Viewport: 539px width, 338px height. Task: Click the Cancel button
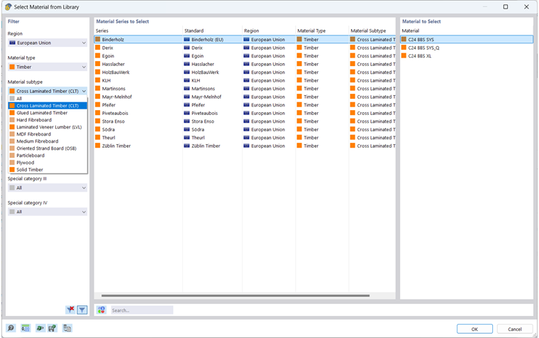point(515,329)
